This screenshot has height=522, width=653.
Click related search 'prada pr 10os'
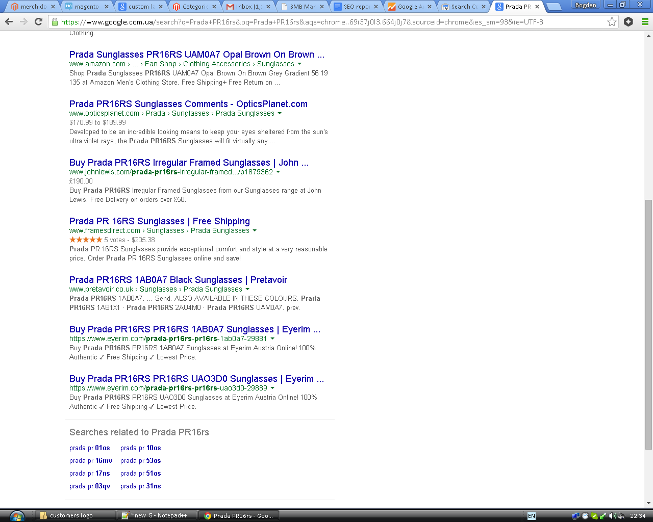point(141,448)
